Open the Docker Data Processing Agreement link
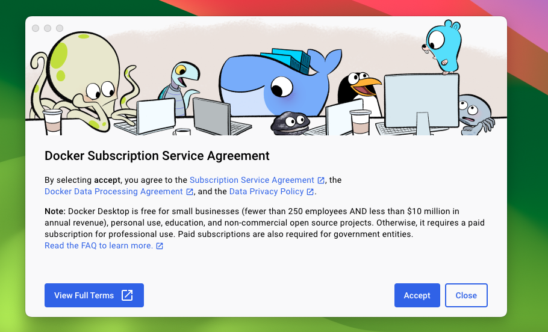 click(x=114, y=192)
